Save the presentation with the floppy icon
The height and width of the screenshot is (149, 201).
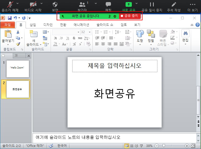coord(10,18)
